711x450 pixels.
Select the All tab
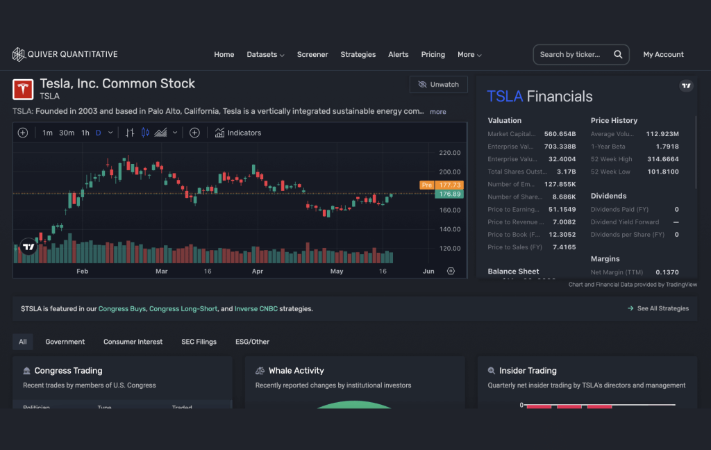(x=23, y=342)
